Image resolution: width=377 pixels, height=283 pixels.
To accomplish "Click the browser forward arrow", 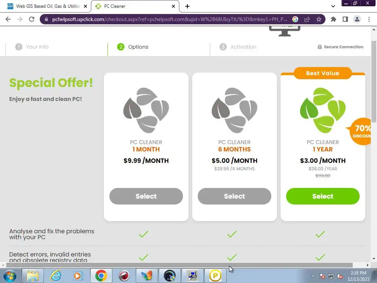I will pos(20,19).
